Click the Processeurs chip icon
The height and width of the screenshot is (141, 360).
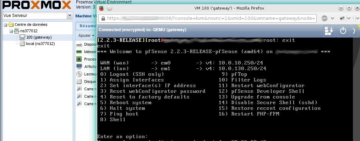point(79,59)
